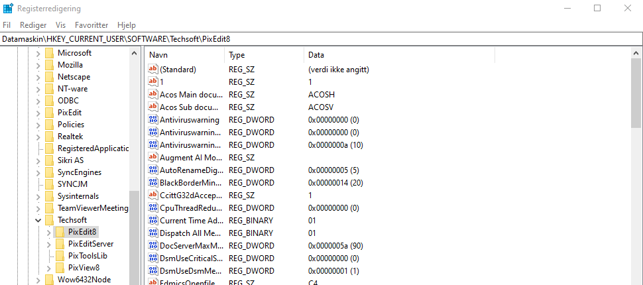Select the Microsoft folder icon
The image size is (643, 285).
point(49,53)
